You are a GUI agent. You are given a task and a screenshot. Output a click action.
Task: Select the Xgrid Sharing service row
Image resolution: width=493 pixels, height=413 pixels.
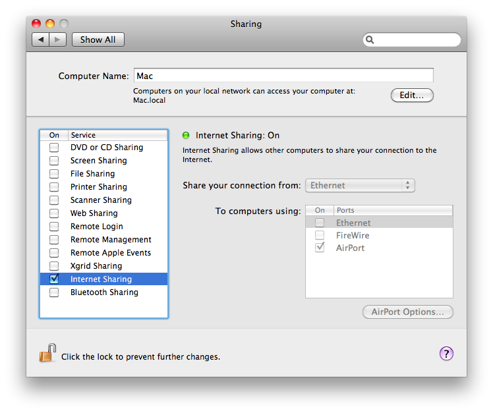pyautogui.click(x=103, y=266)
